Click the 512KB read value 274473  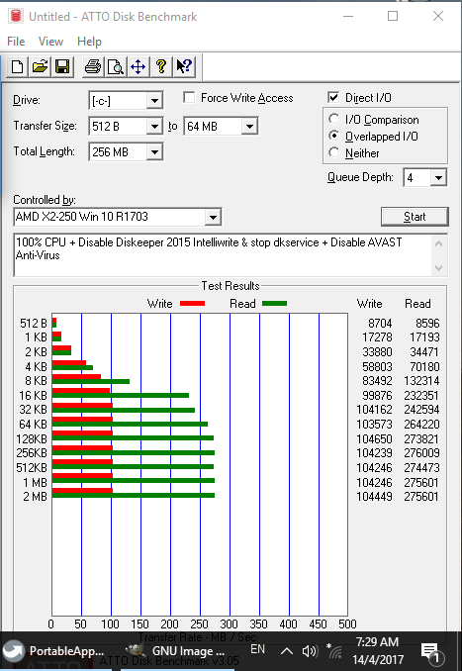point(421,468)
